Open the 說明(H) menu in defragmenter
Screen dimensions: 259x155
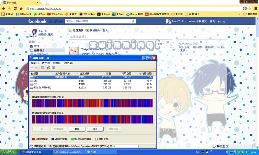tap(68, 63)
